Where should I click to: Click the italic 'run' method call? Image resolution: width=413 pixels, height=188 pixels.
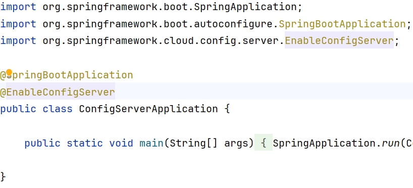coord(391,143)
